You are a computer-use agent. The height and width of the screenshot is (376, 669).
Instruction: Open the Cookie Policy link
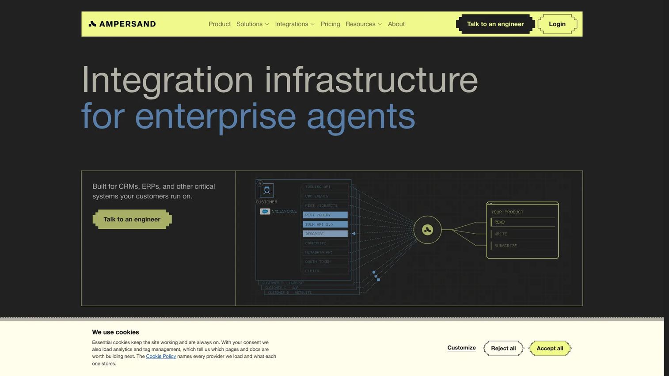tap(161, 356)
